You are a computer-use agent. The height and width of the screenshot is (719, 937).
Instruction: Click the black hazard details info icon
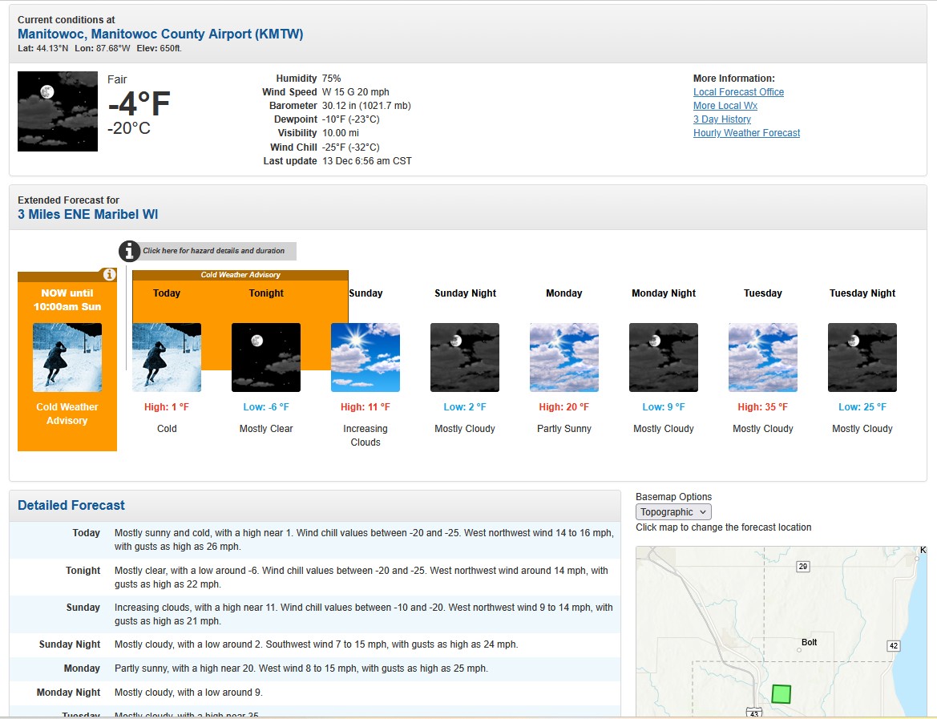[129, 251]
